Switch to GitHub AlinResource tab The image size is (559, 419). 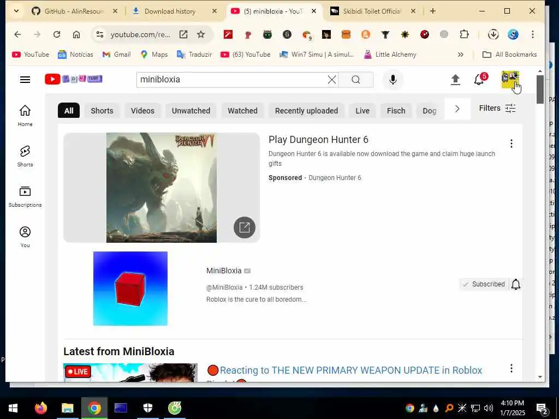pos(74,11)
